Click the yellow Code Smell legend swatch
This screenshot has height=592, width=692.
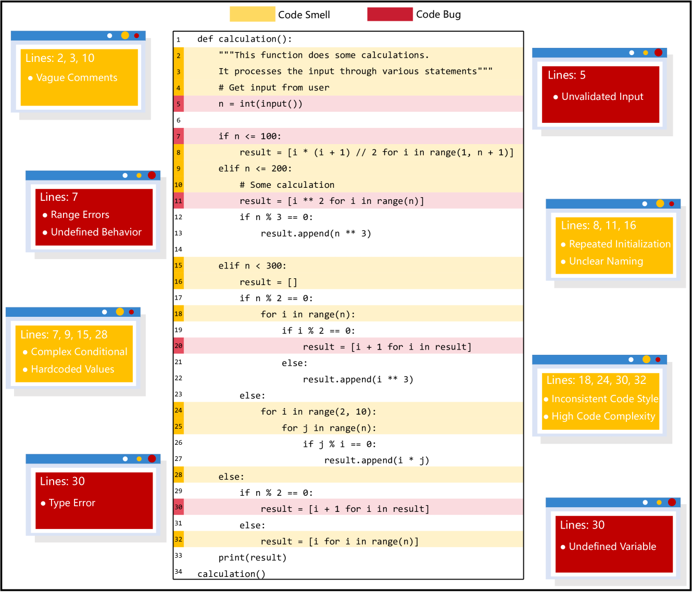[x=252, y=14]
